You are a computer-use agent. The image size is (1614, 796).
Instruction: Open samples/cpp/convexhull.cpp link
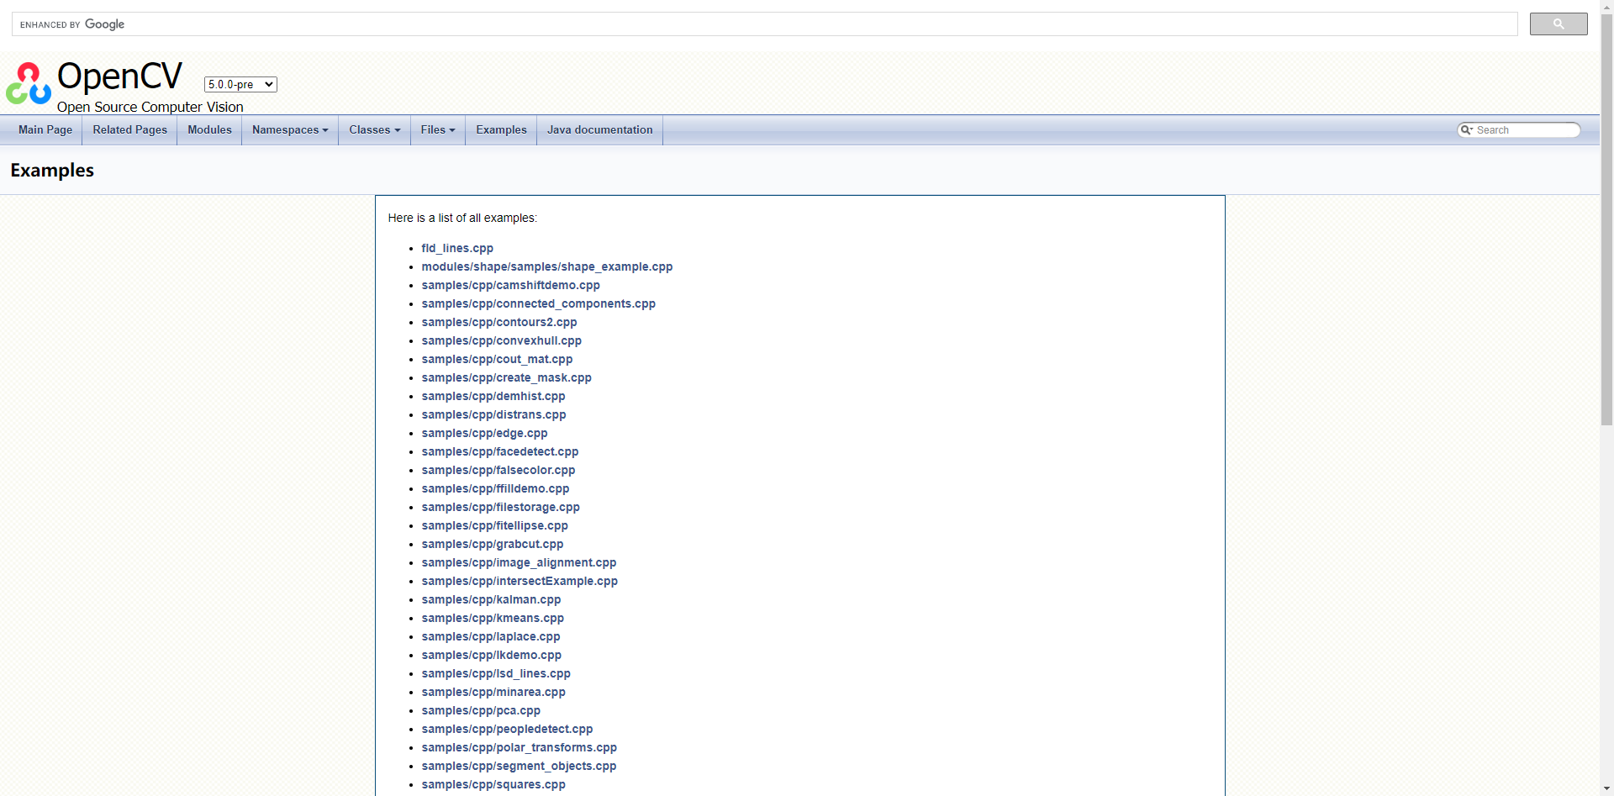tap(502, 341)
